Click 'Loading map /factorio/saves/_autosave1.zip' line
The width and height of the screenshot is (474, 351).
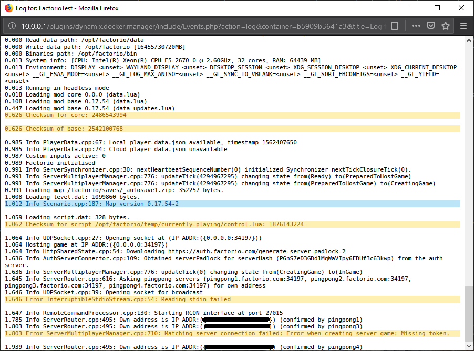(114, 190)
